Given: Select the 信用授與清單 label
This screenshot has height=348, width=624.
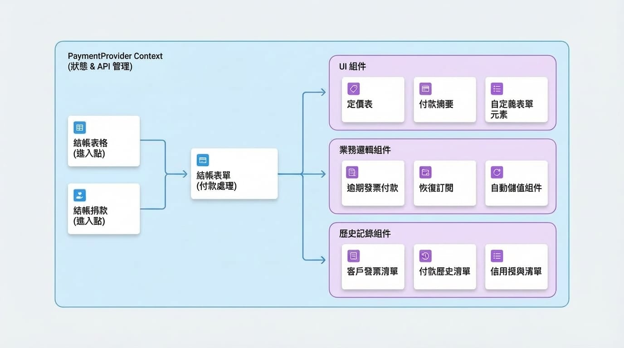Looking at the screenshot, I should click(x=517, y=271).
